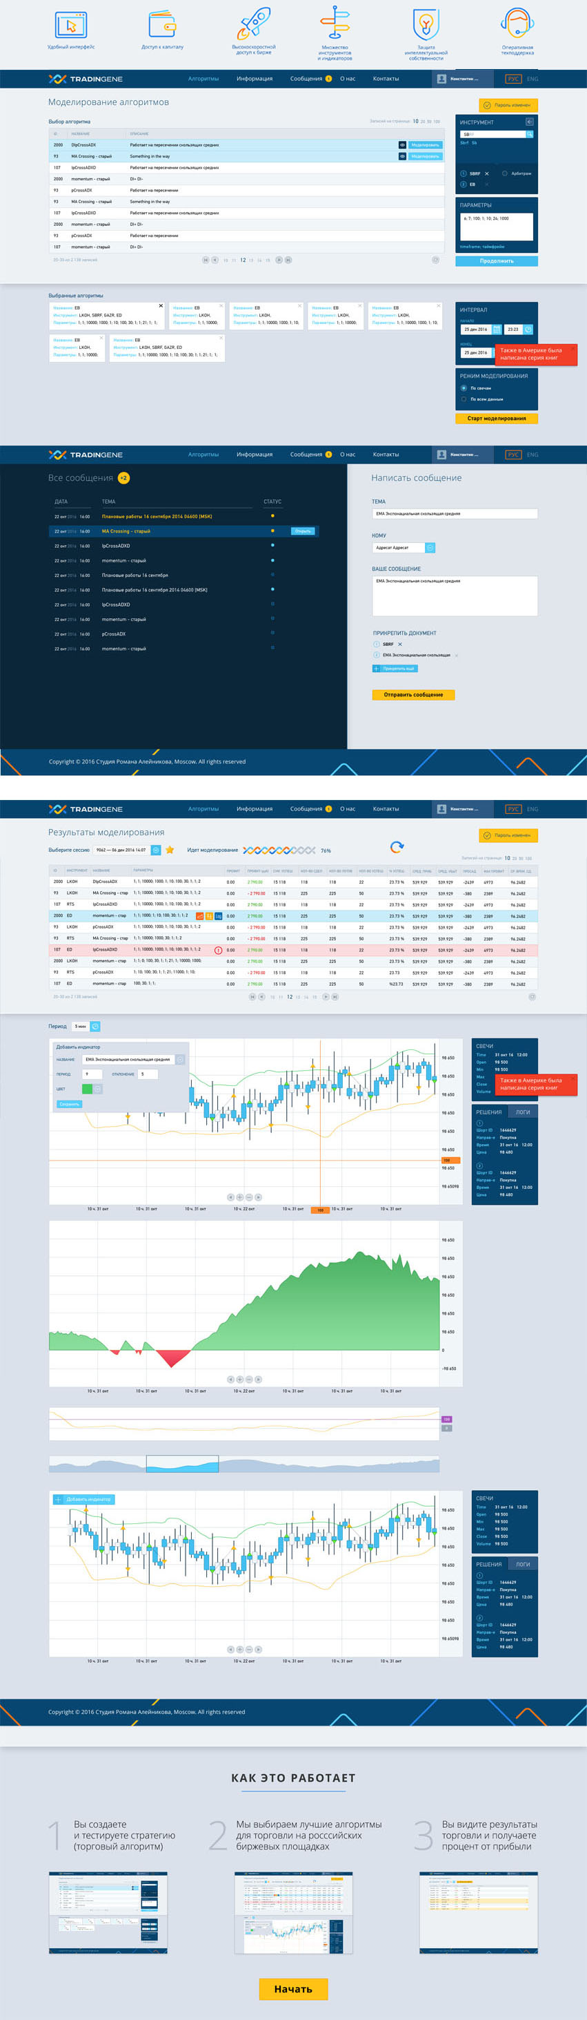Click the green color swatch in indicator panel
This screenshot has width=587, height=2020.
click(87, 1089)
